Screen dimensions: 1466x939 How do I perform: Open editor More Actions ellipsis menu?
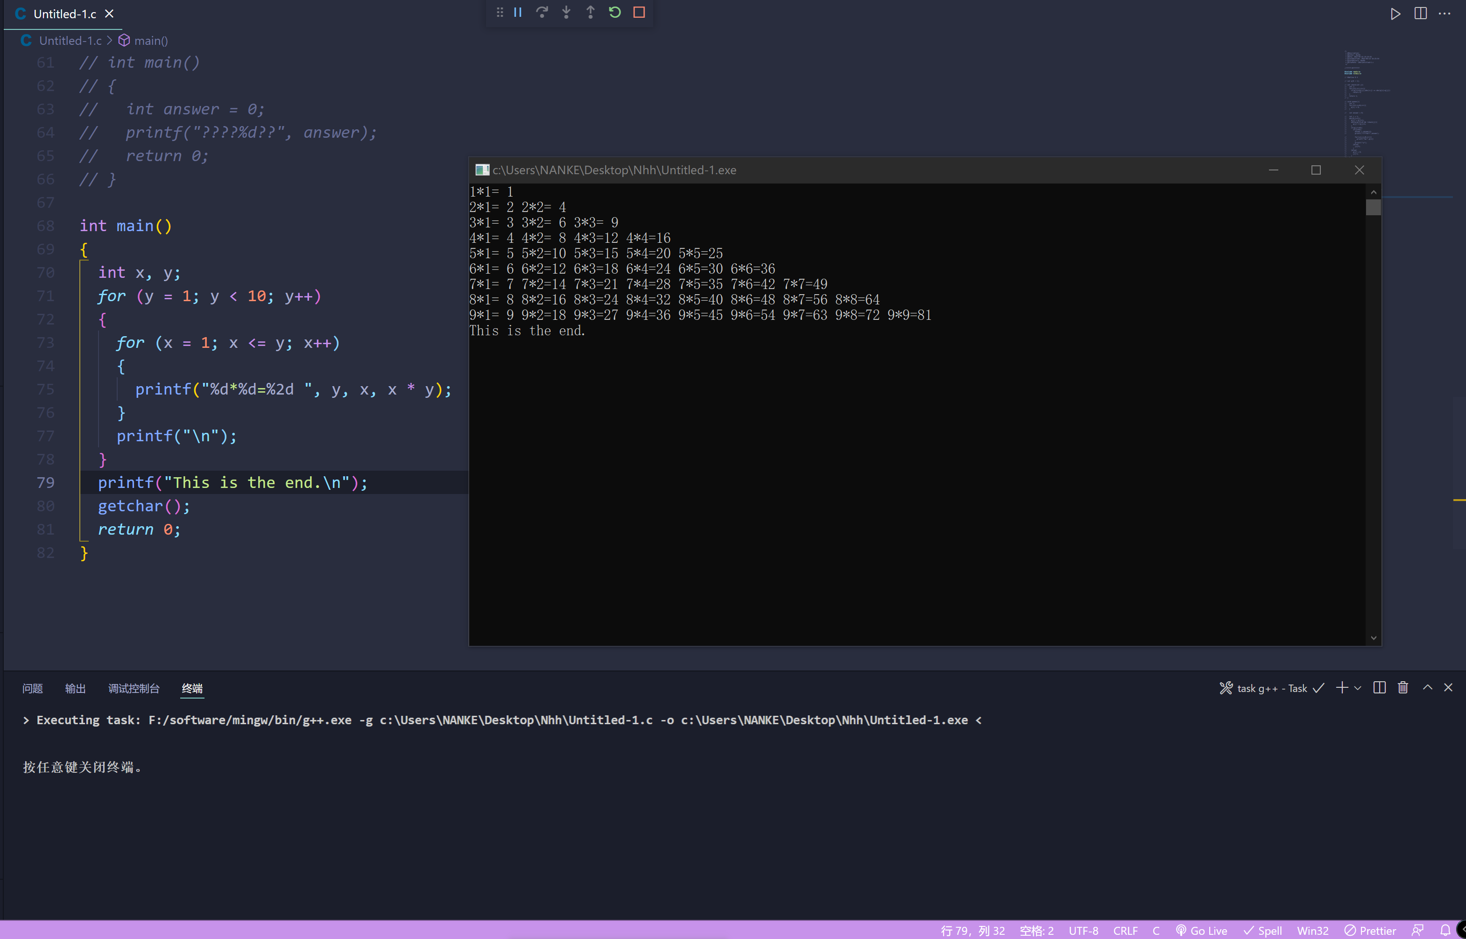point(1445,14)
